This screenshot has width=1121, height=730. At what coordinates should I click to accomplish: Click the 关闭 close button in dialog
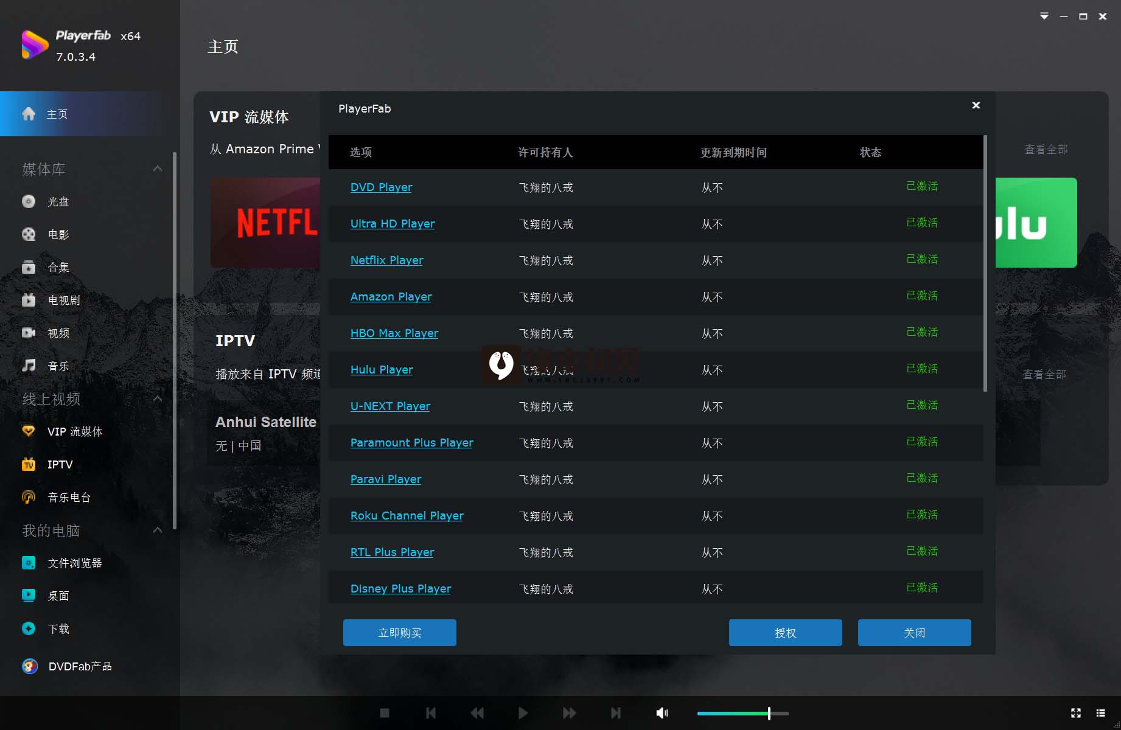915,633
